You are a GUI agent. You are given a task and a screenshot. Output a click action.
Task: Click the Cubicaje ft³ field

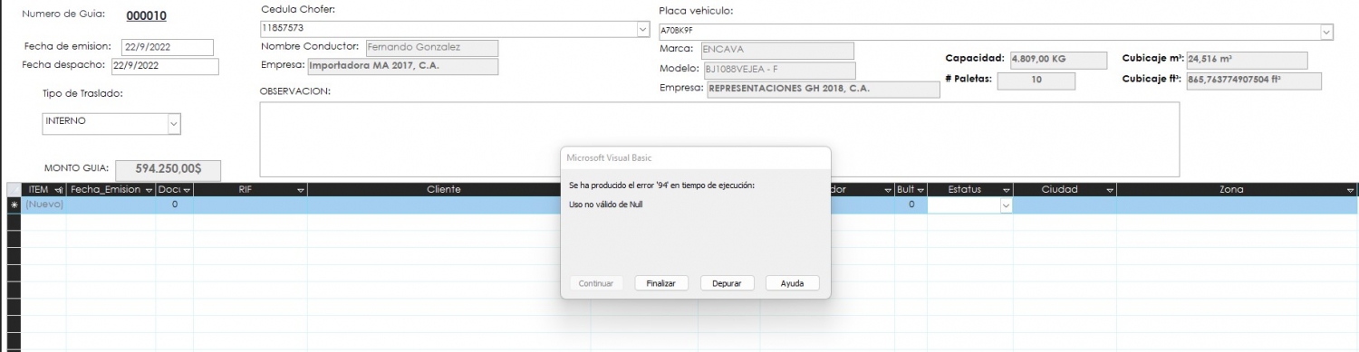coord(1253,81)
